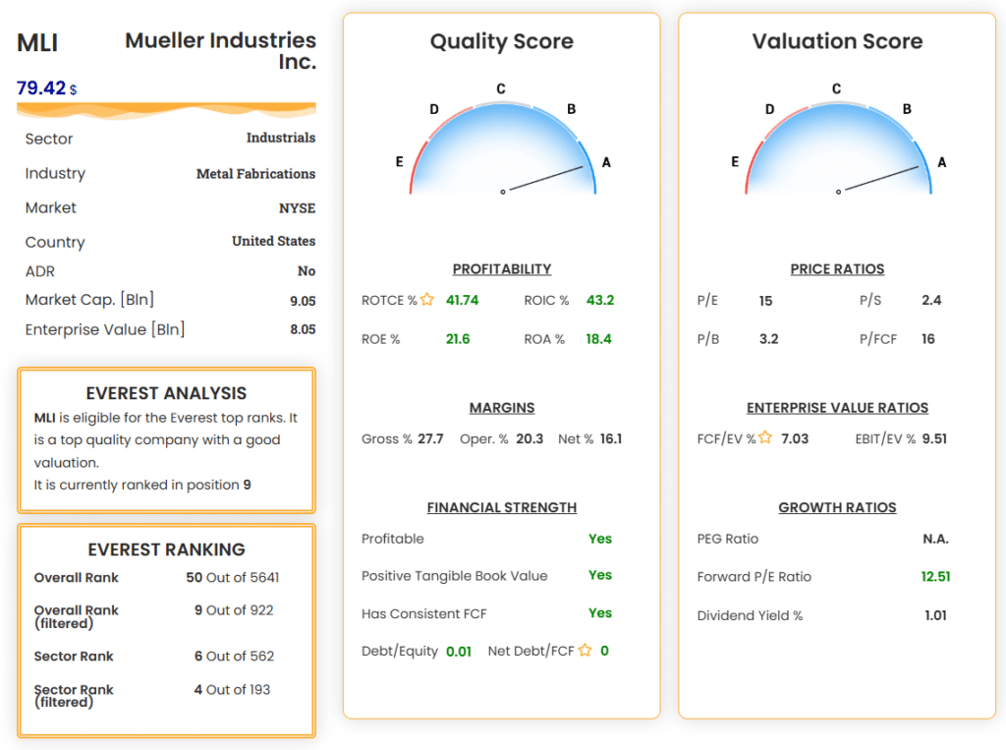
Task: Click the ROE % value 21.6
Action: [458, 338]
